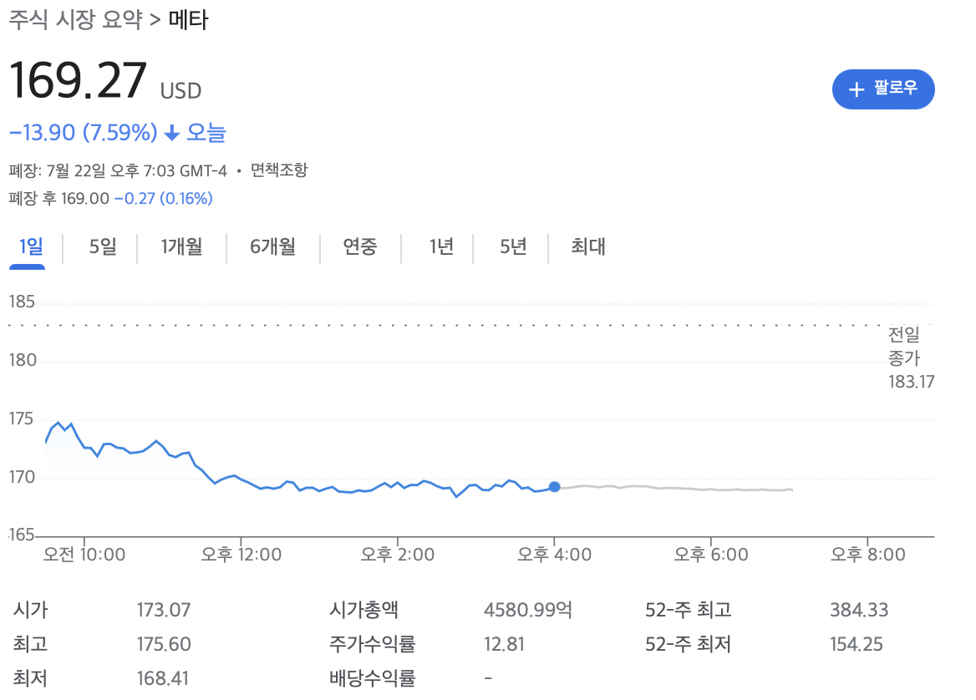
Task: Click the 오늘 label beside the price change
Action: [x=206, y=134]
